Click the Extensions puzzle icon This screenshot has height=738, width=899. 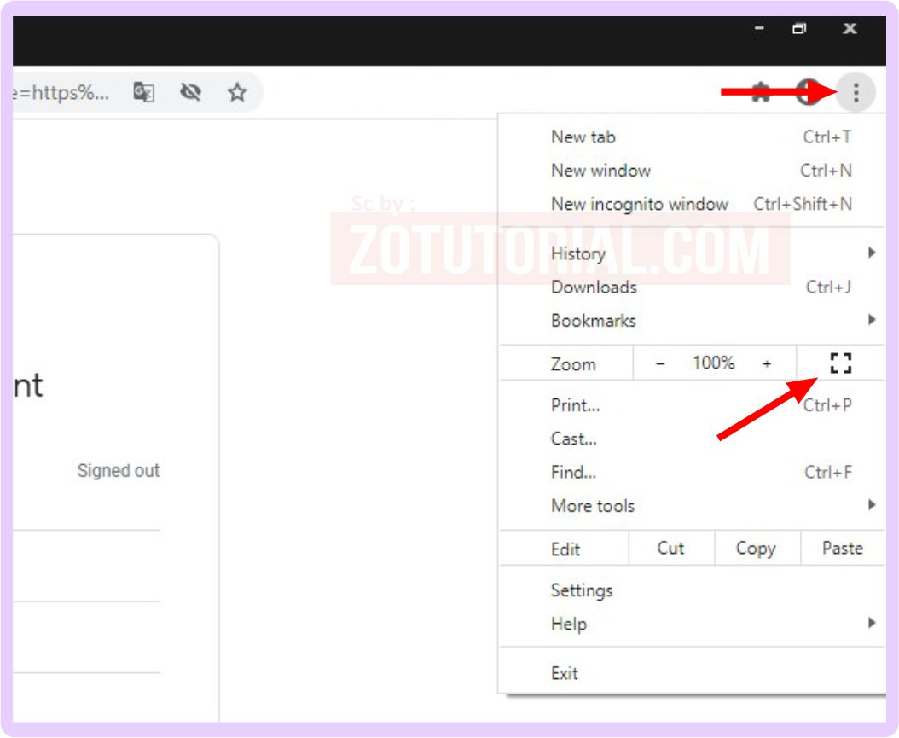click(x=760, y=93)
